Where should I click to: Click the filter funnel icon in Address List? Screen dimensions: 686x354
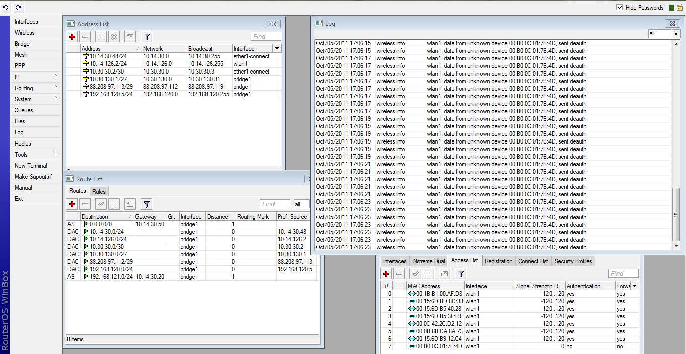point(146,37)
